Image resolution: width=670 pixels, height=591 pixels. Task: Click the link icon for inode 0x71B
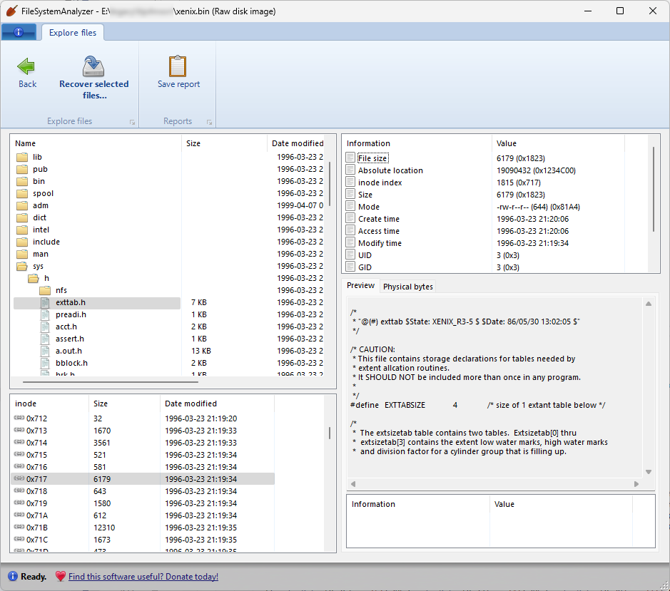pyautogui.click(x=19, y=527)
